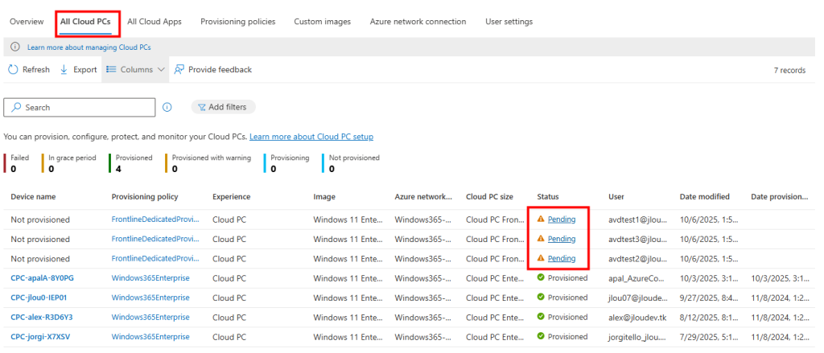The width and height of the screenshot is (824, 353).
Task: Click the Provide feedback icon
Action: 179,70
